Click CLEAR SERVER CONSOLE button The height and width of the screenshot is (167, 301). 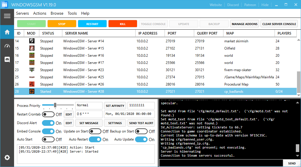279,24
